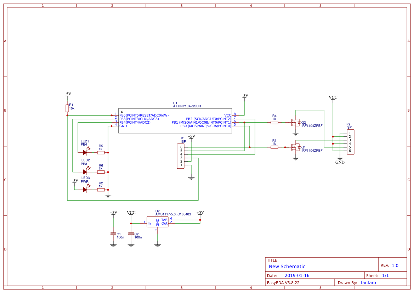Select the Date 2019-01-16 field
The image size is (414, 293).
pos(297,275)
